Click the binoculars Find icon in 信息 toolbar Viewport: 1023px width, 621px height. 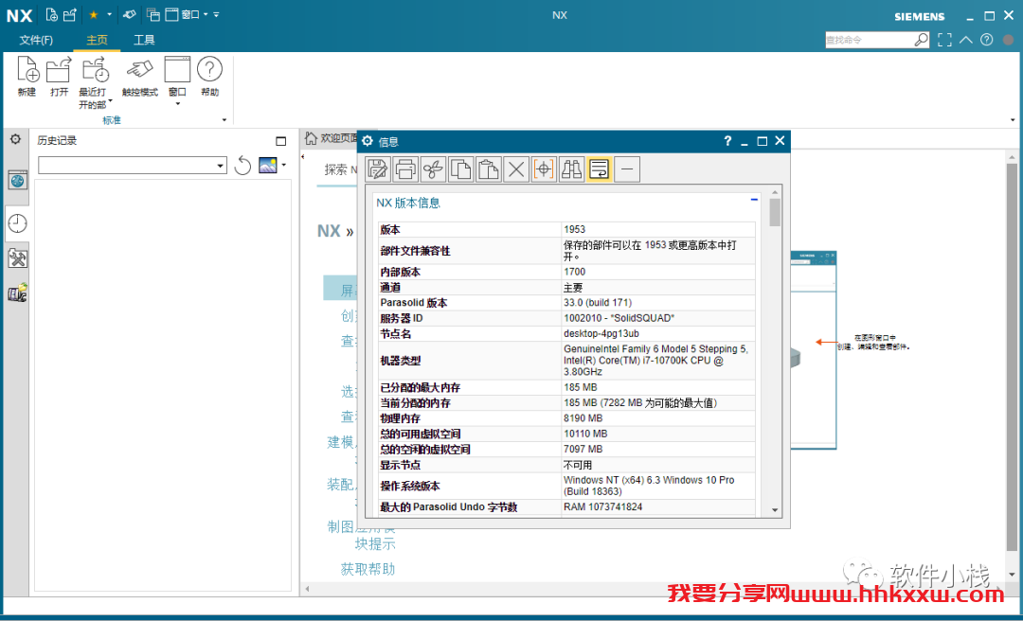click(571, 170)
